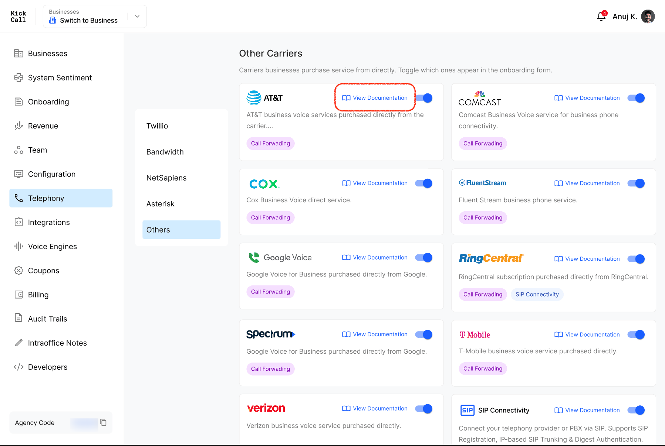Switch off the T-Mobile carrier toggle
The height and width of the screenshot is (446, 665).
pyautogui.click(x=636, y=334)
